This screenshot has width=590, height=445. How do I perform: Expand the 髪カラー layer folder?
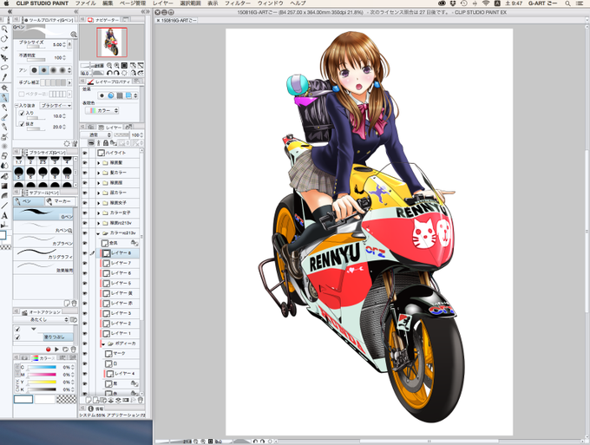(x=99, y=173)
